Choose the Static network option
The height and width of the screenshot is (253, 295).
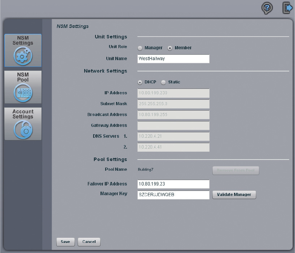163,82
